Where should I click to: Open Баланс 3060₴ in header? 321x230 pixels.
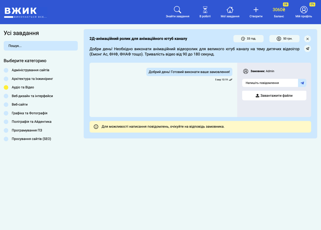279,12
